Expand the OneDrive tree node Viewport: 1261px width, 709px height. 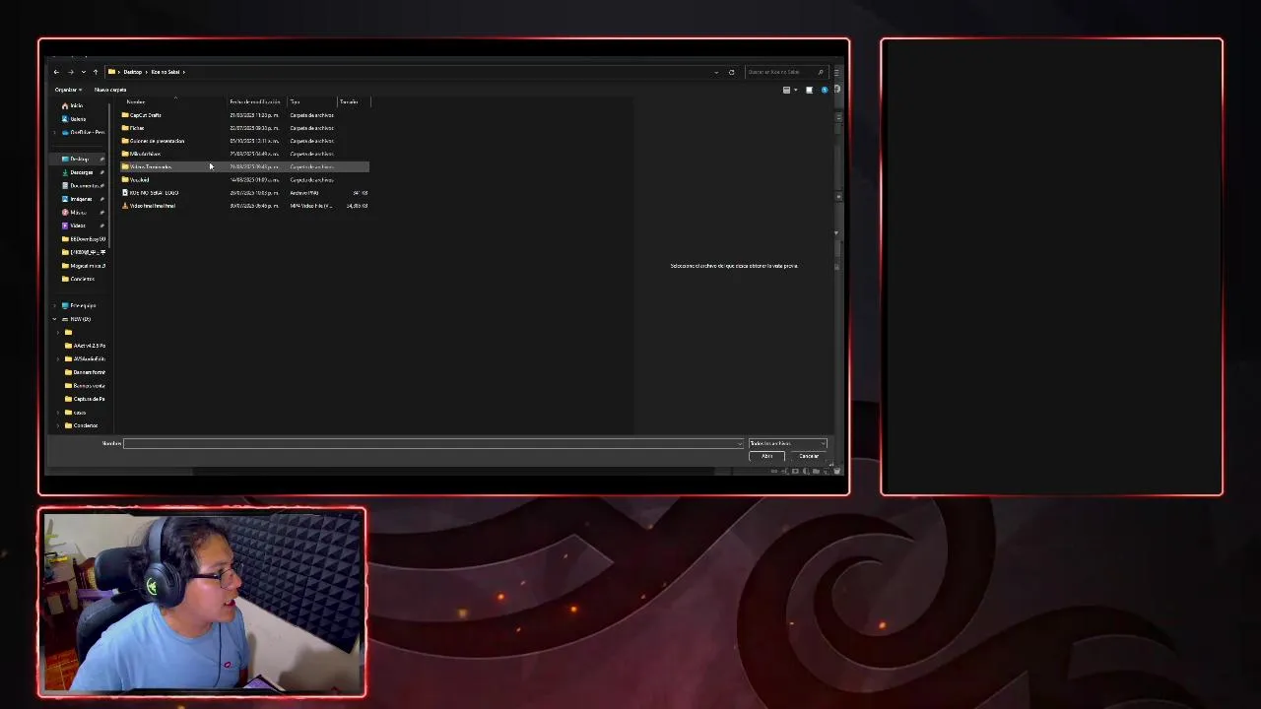point(56,132)
